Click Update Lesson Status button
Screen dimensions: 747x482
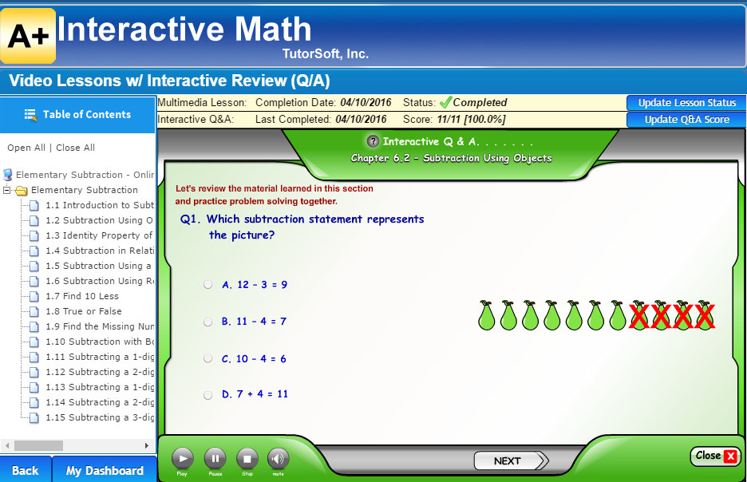[x=686, y=103]
